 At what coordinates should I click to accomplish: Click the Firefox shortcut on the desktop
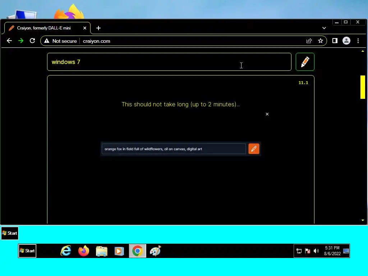69,12
